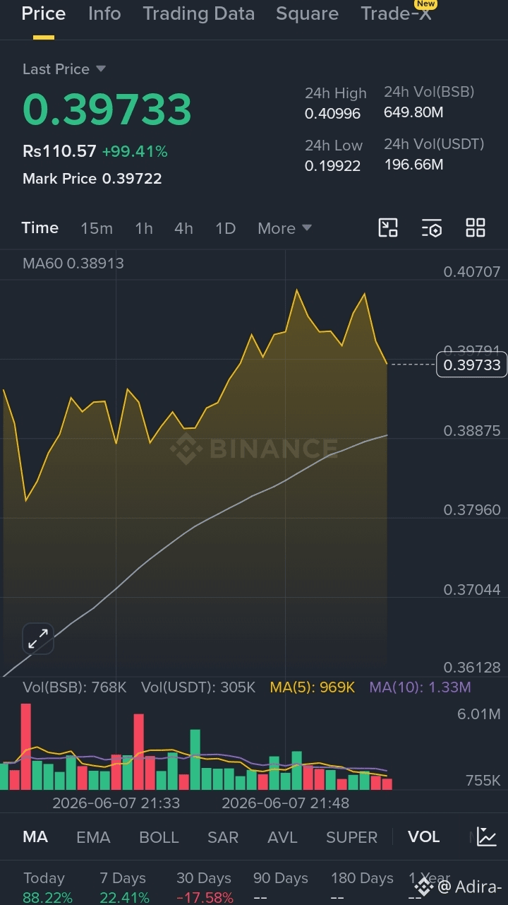Toggle the EMA indicator
This screenshot has width=508, height=905.
pos(93,837)
